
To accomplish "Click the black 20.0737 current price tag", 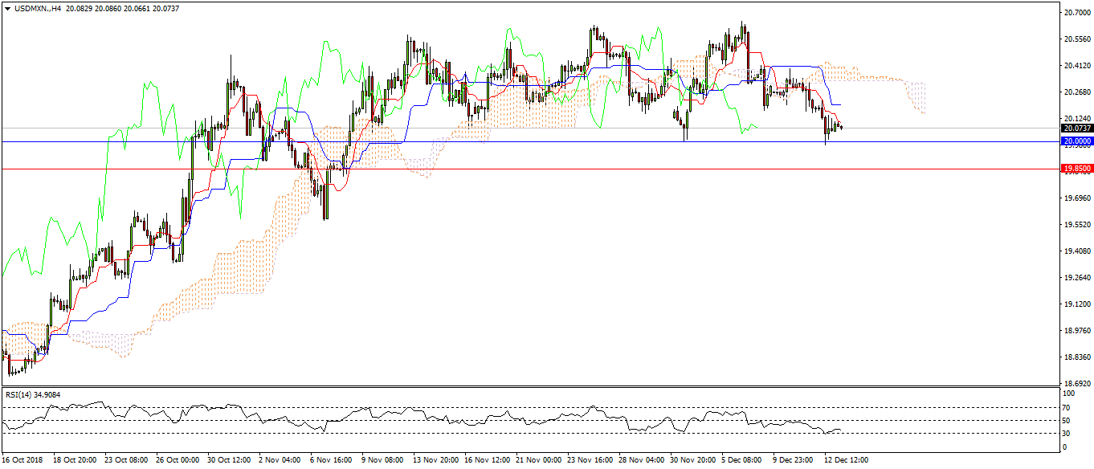I will click(1076, 128).
